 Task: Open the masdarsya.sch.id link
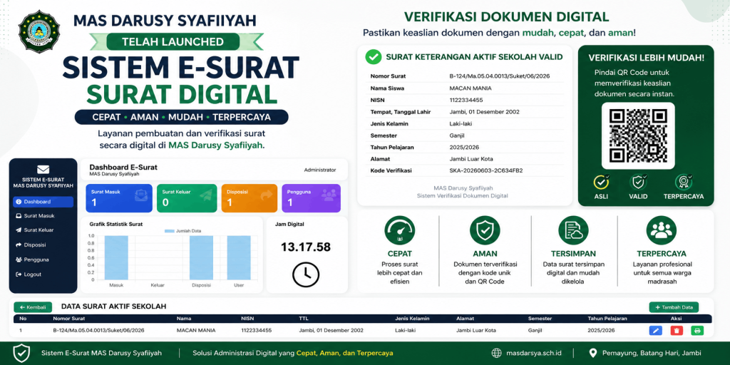coord(533,353)
